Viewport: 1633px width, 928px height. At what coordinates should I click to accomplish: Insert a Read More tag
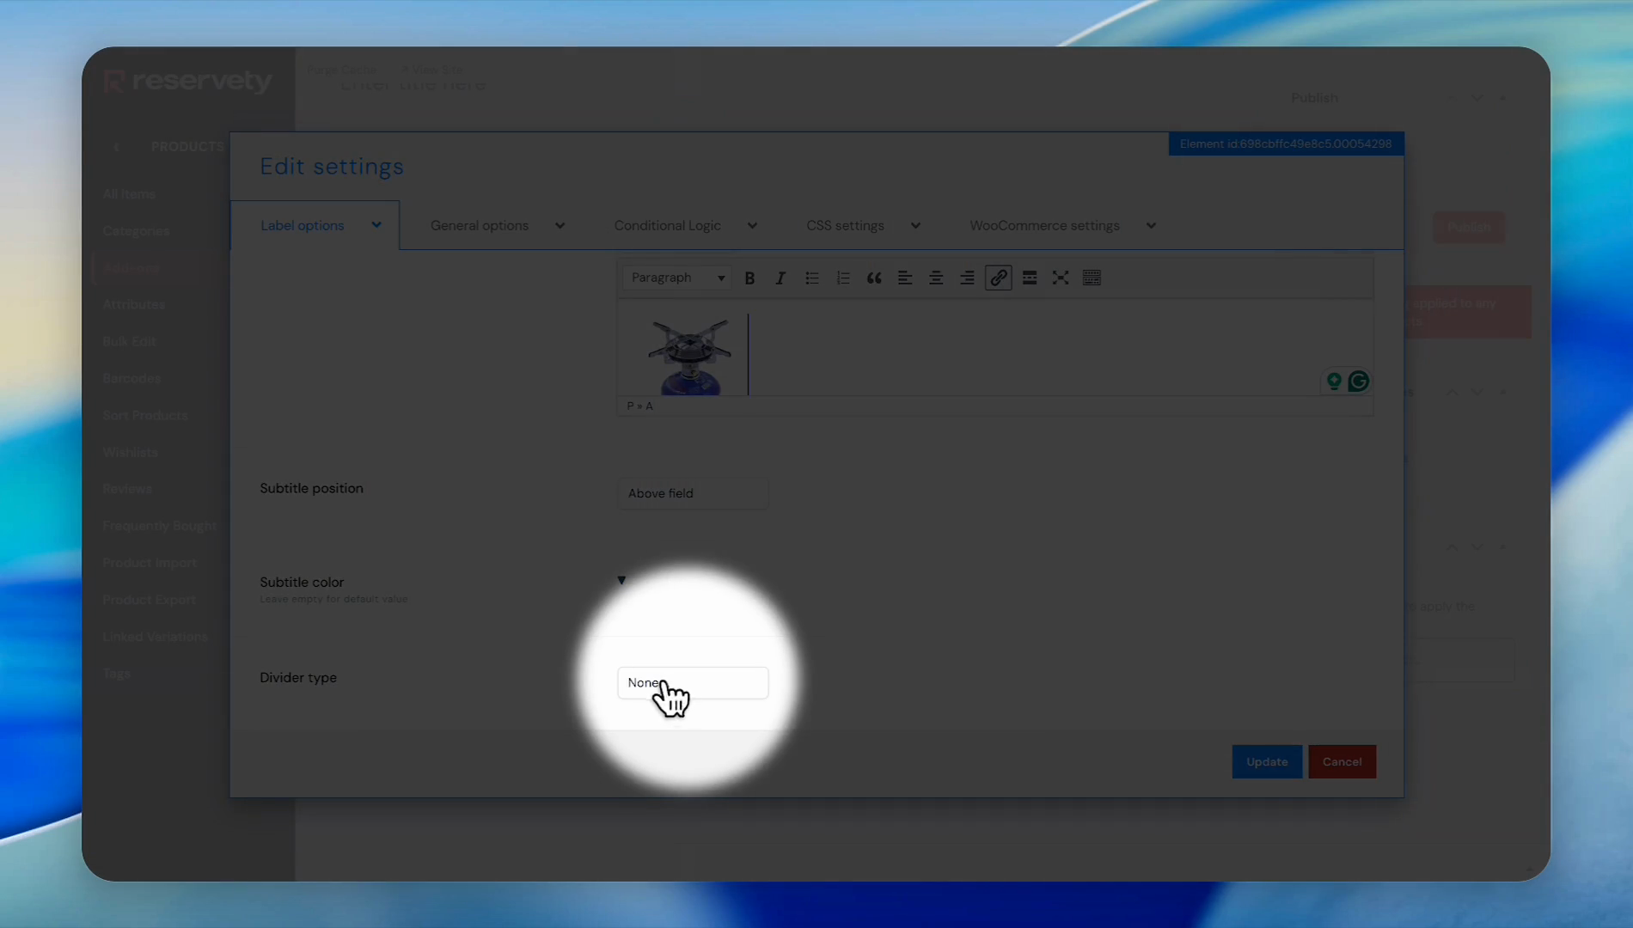(x=1029, y=278)
